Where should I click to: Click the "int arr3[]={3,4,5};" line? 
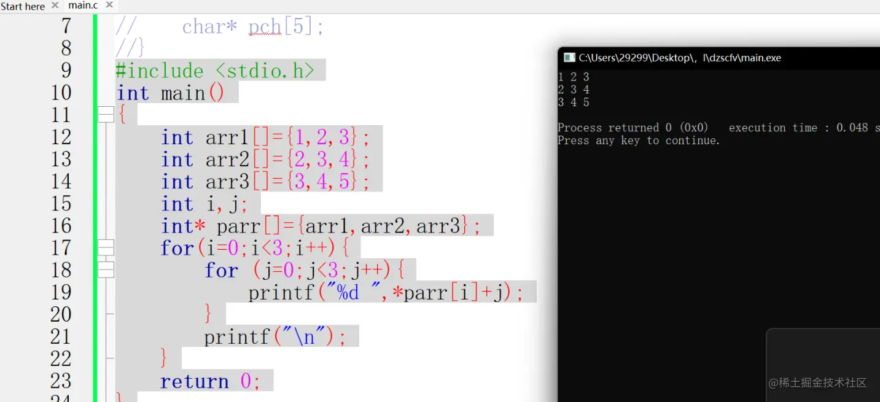click(x=265, y=182)
